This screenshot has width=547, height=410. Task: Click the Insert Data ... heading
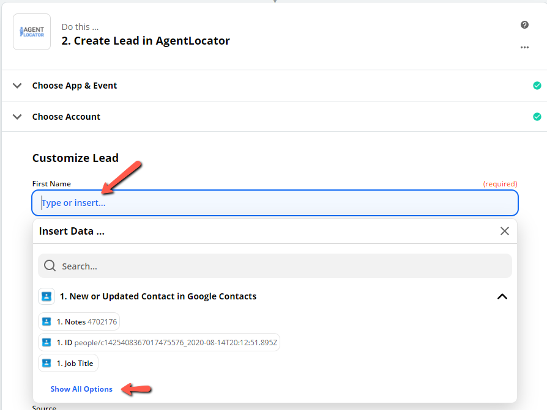click(x=72, y=232)
